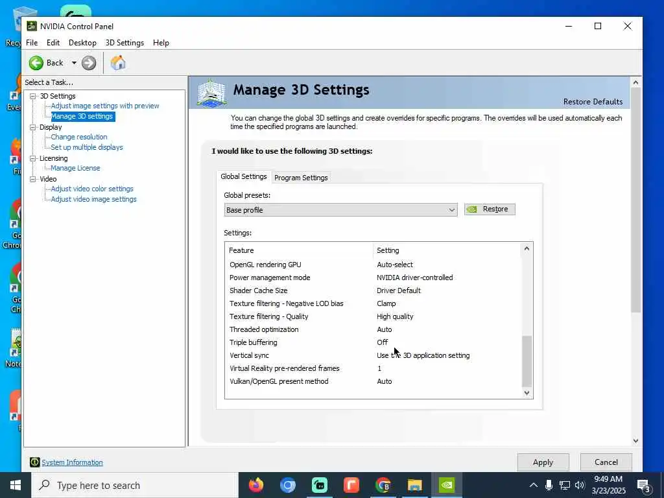Select Manage 3D settings tree item
664x498 pixels.
(x=82, y=117)
